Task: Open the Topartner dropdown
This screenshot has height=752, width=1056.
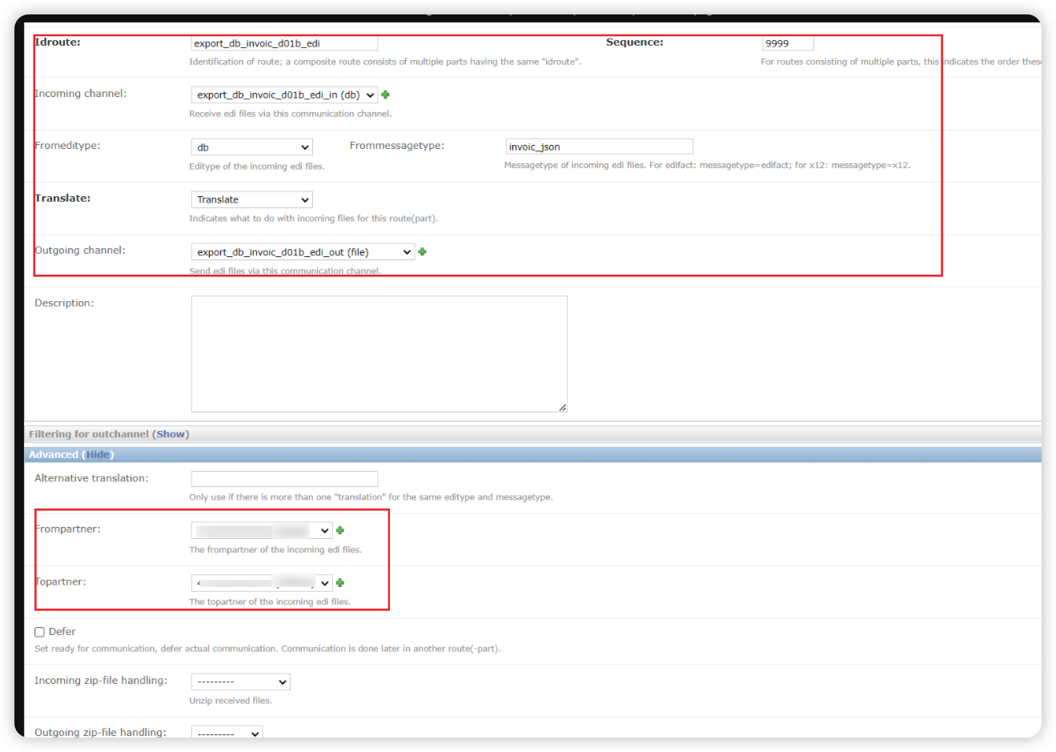Action: (x=261, y=582)
